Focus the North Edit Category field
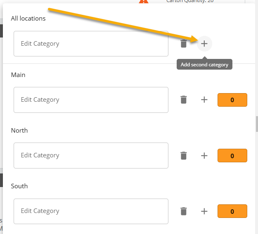 click(x=91, y=155)
